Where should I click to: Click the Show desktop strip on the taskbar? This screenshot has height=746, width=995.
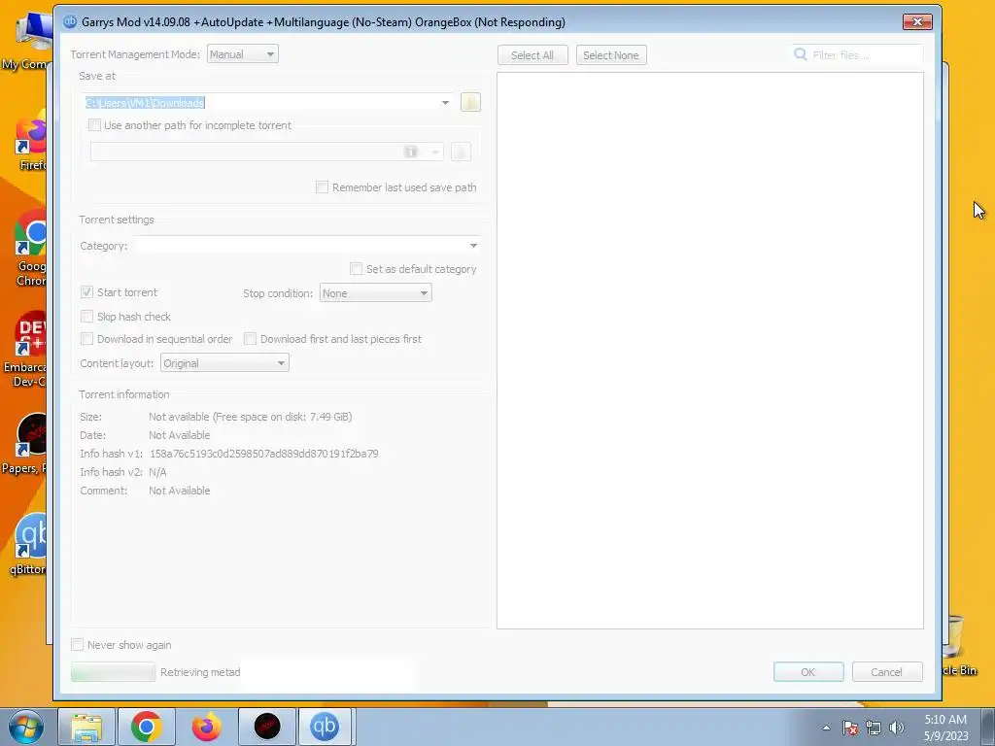click(x=988, y=727)
